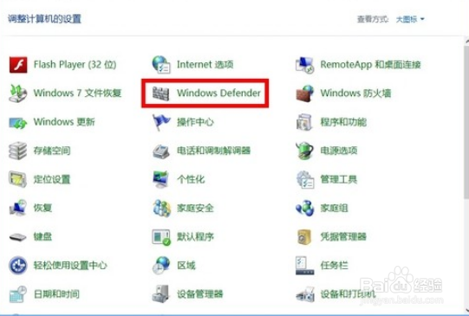Image resolution: width=469 pixels, height=316 pixels.
Task: Click the Windows 更新 text link
Action: click(x=64, y=122)
